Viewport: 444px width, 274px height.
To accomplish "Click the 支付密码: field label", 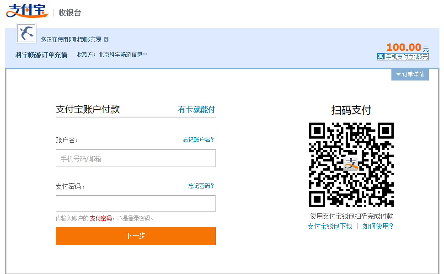I will click(70, 187).
